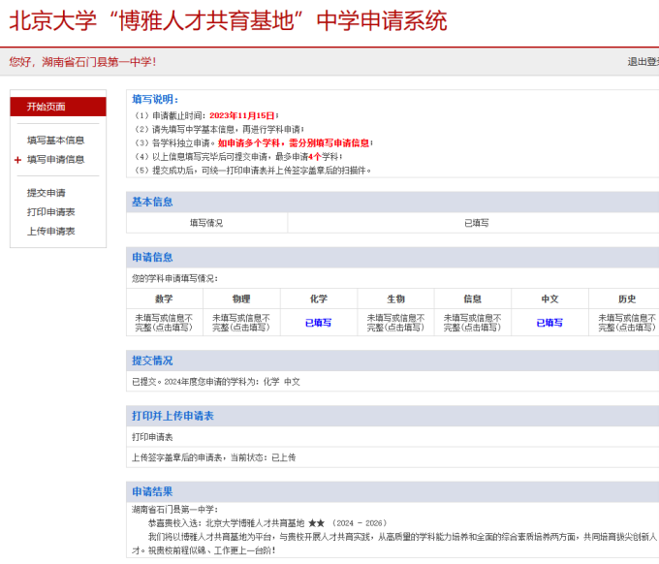This screenshot has width=659, height=564.
Task: Click 未填写 cell under 信息
Action: click(x=472, y=323)
